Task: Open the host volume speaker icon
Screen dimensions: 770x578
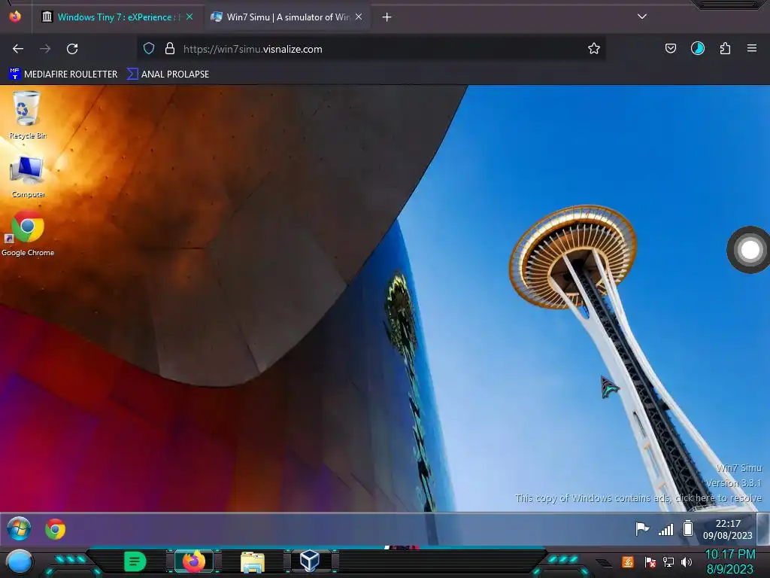Action: coord(687,562)
